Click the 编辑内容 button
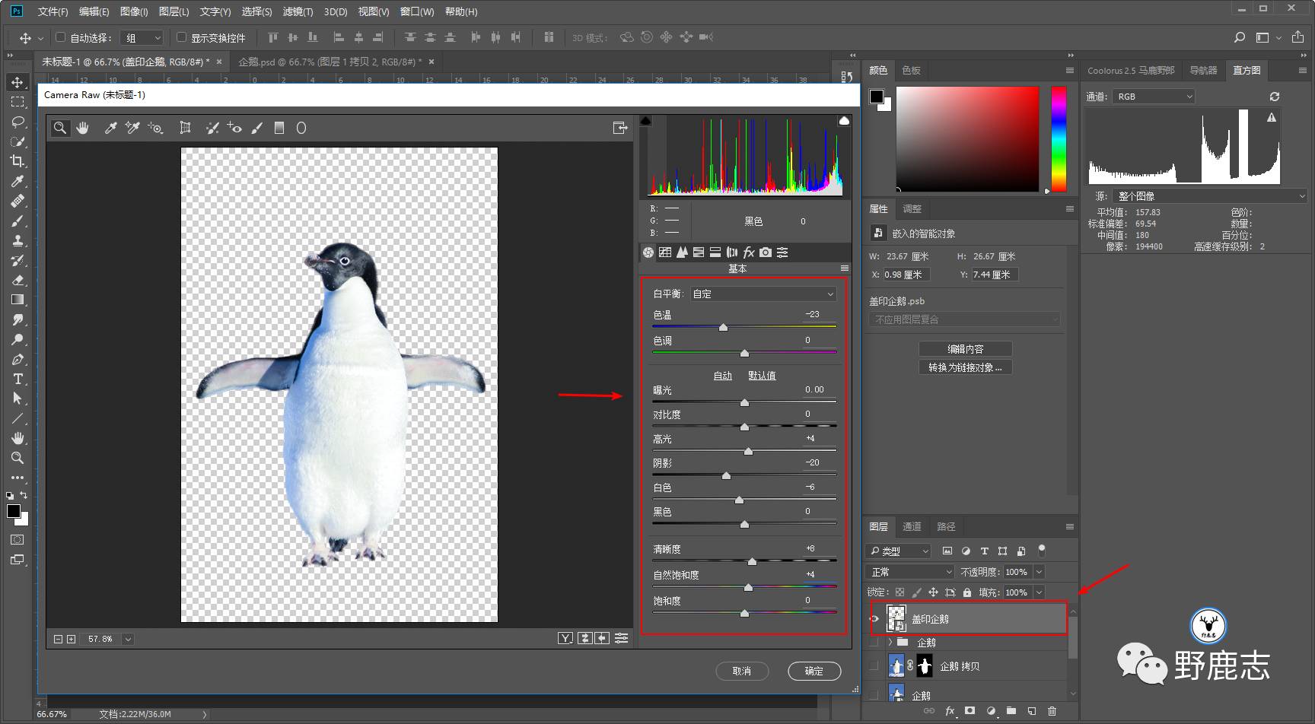The height and width of the screenshot is (724, 1315). 965,349
